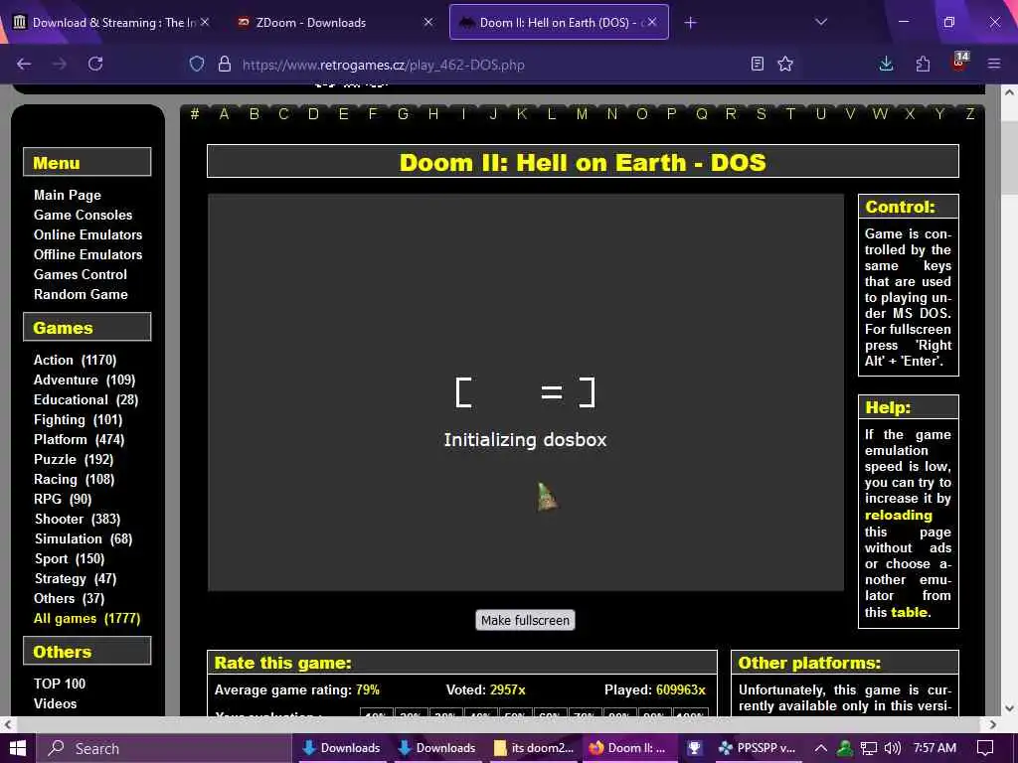Click the horizontal scrollbar right arrow
The height and width of the screenshot is (763, 1018).
tap(993, 724)
